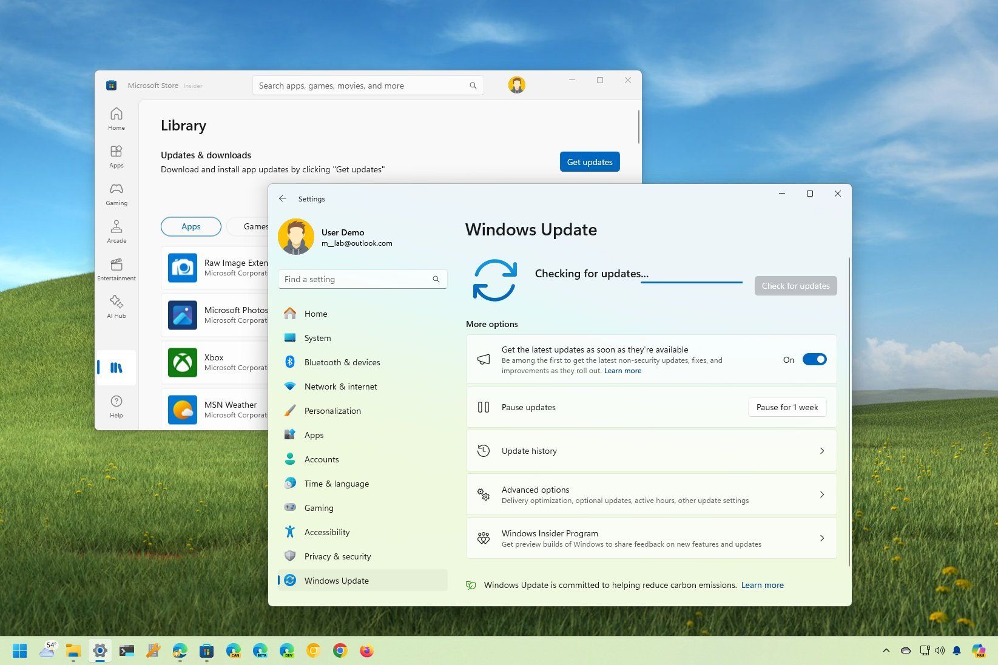Launch Firefox from the taskbar
The width and height of the screenshot is (998, 665).
366,650
